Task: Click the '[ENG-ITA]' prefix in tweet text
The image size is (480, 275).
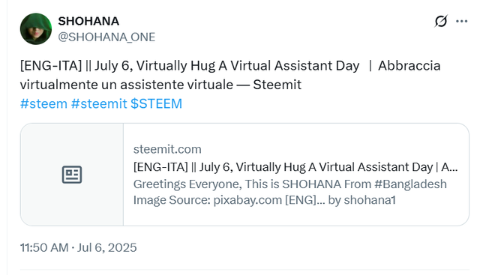Action: pos(51,66)
